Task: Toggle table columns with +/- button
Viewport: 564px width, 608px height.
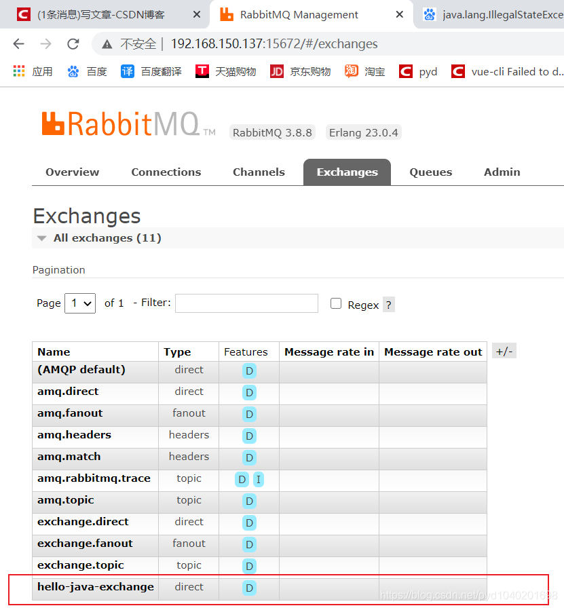Action: pyautogui.click(x=504, y=351)
